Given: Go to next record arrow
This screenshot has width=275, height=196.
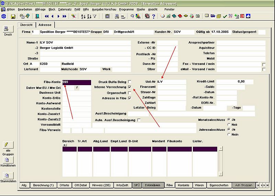Looking at the screenshot, I should coord(58,16).
